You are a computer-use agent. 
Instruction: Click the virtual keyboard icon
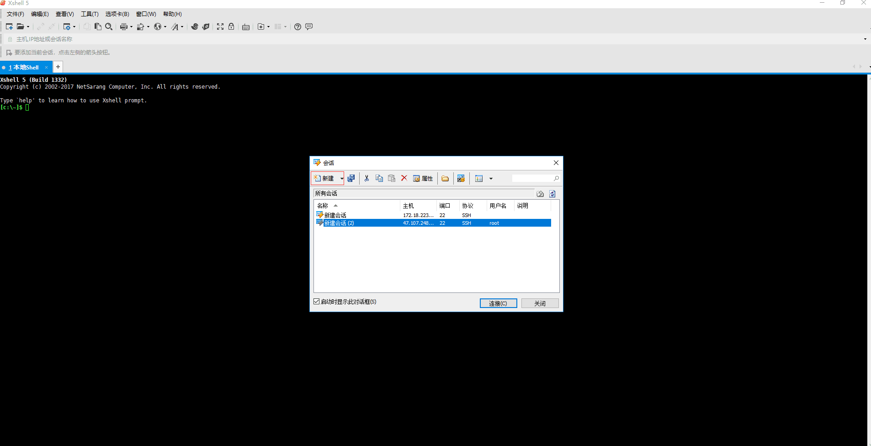pyautogui.click(x=246, y=27)
